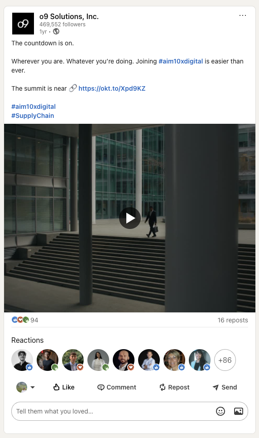Click the o9 company logo
Viewport: 259px width, 438px height.
point(23,24)
